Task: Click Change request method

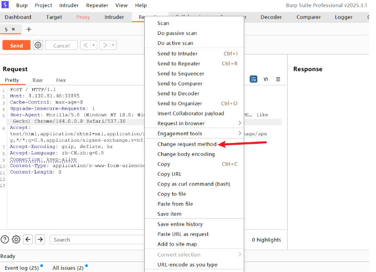Action: point(194,144)
